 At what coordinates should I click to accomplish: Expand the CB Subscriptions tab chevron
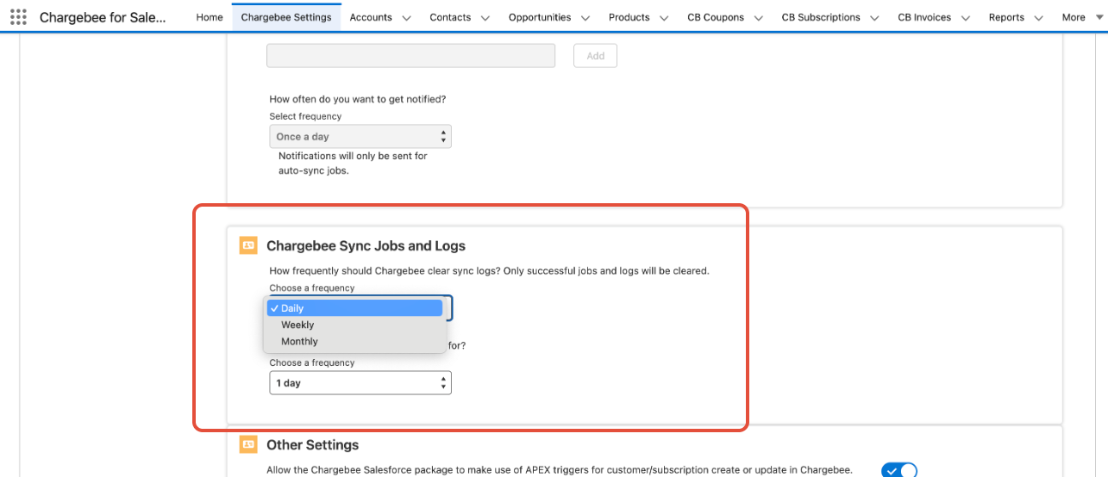click(874, 17)
